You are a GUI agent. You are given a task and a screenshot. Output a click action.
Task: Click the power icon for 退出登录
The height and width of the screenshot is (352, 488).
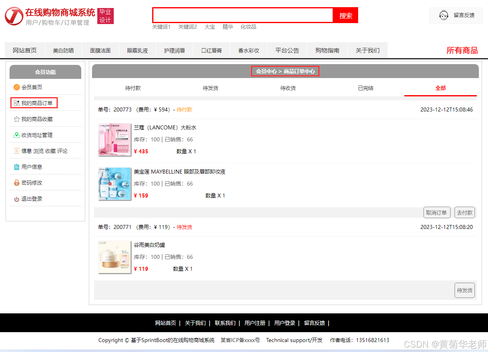[17, 199]
